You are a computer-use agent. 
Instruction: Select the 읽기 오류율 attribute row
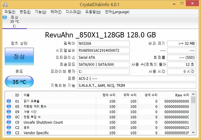(x=98, y=101)
